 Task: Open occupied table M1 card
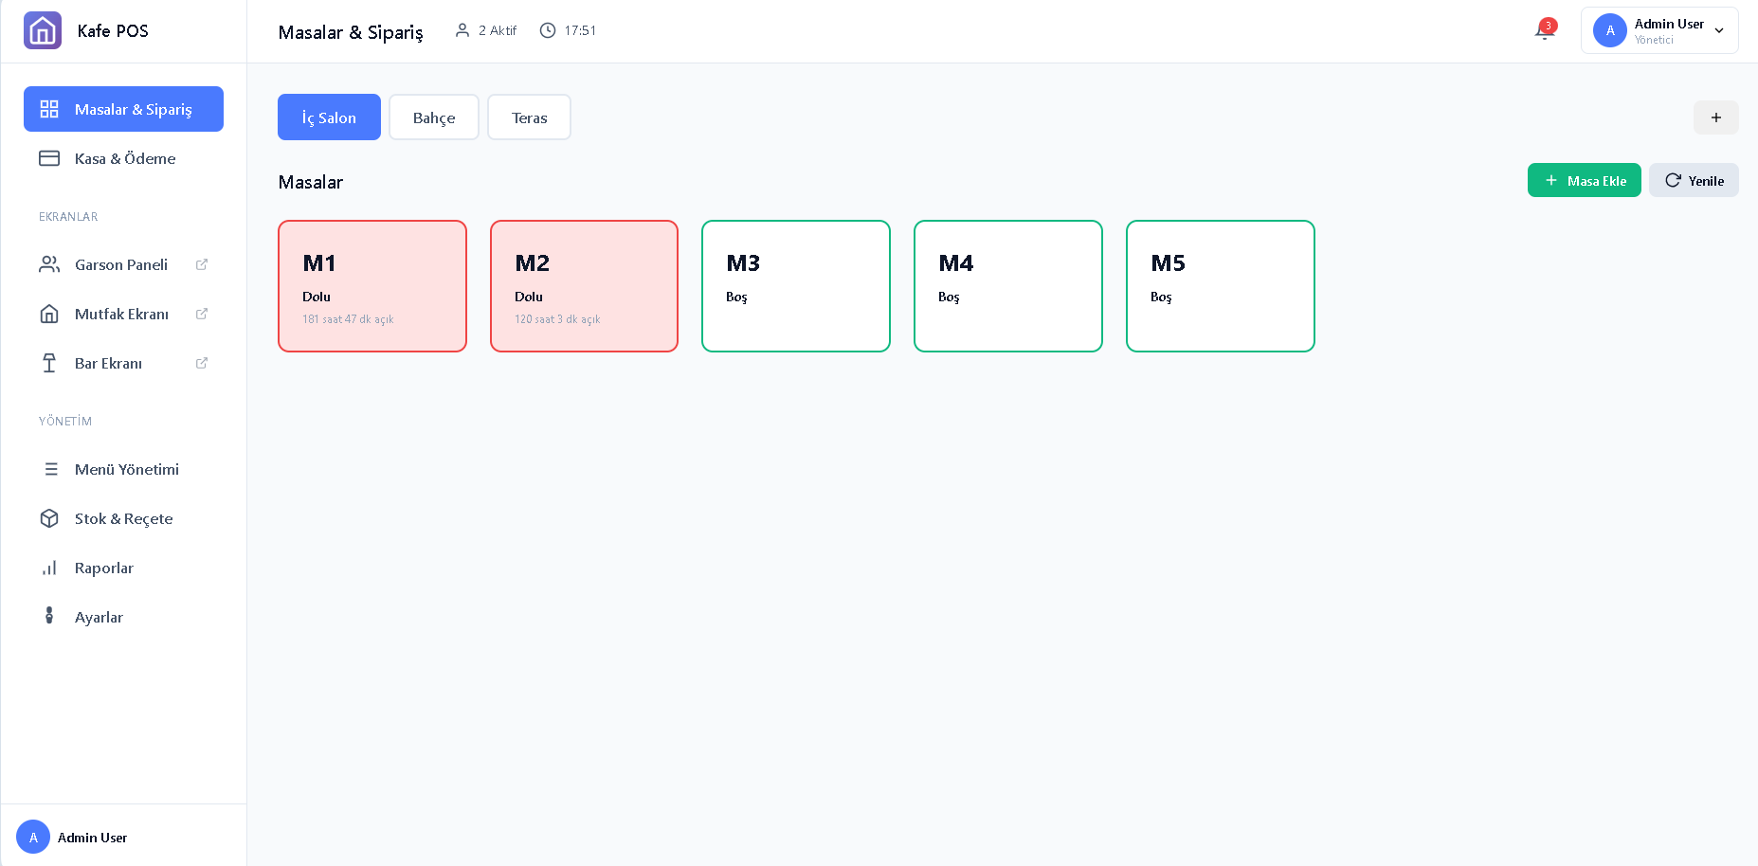372,286
